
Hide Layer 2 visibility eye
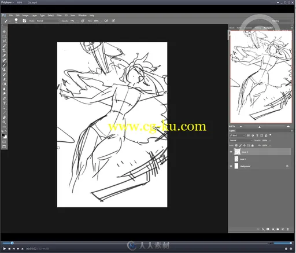[x=231, y=152]
